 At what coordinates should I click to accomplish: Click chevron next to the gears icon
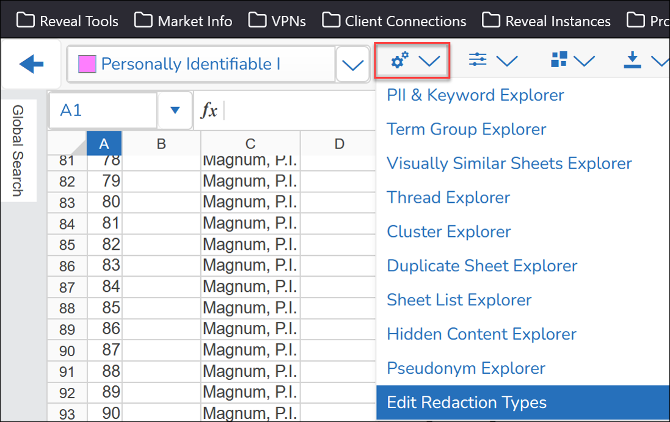tap(429, 60)
